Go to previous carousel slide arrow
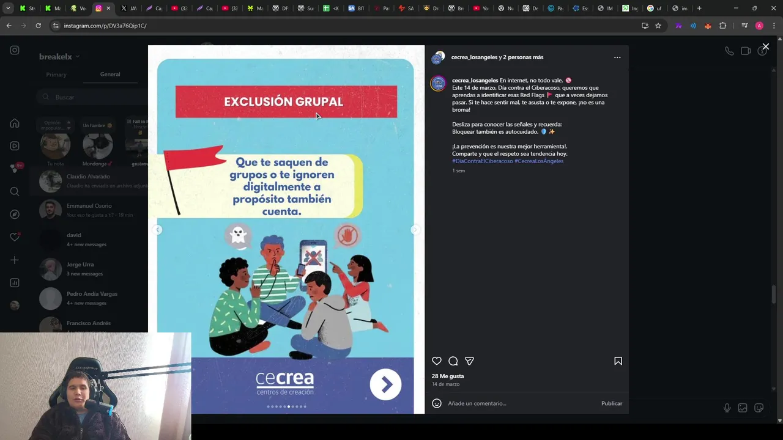The width and height of the screenshot is (783, 440). pos(158,230)
